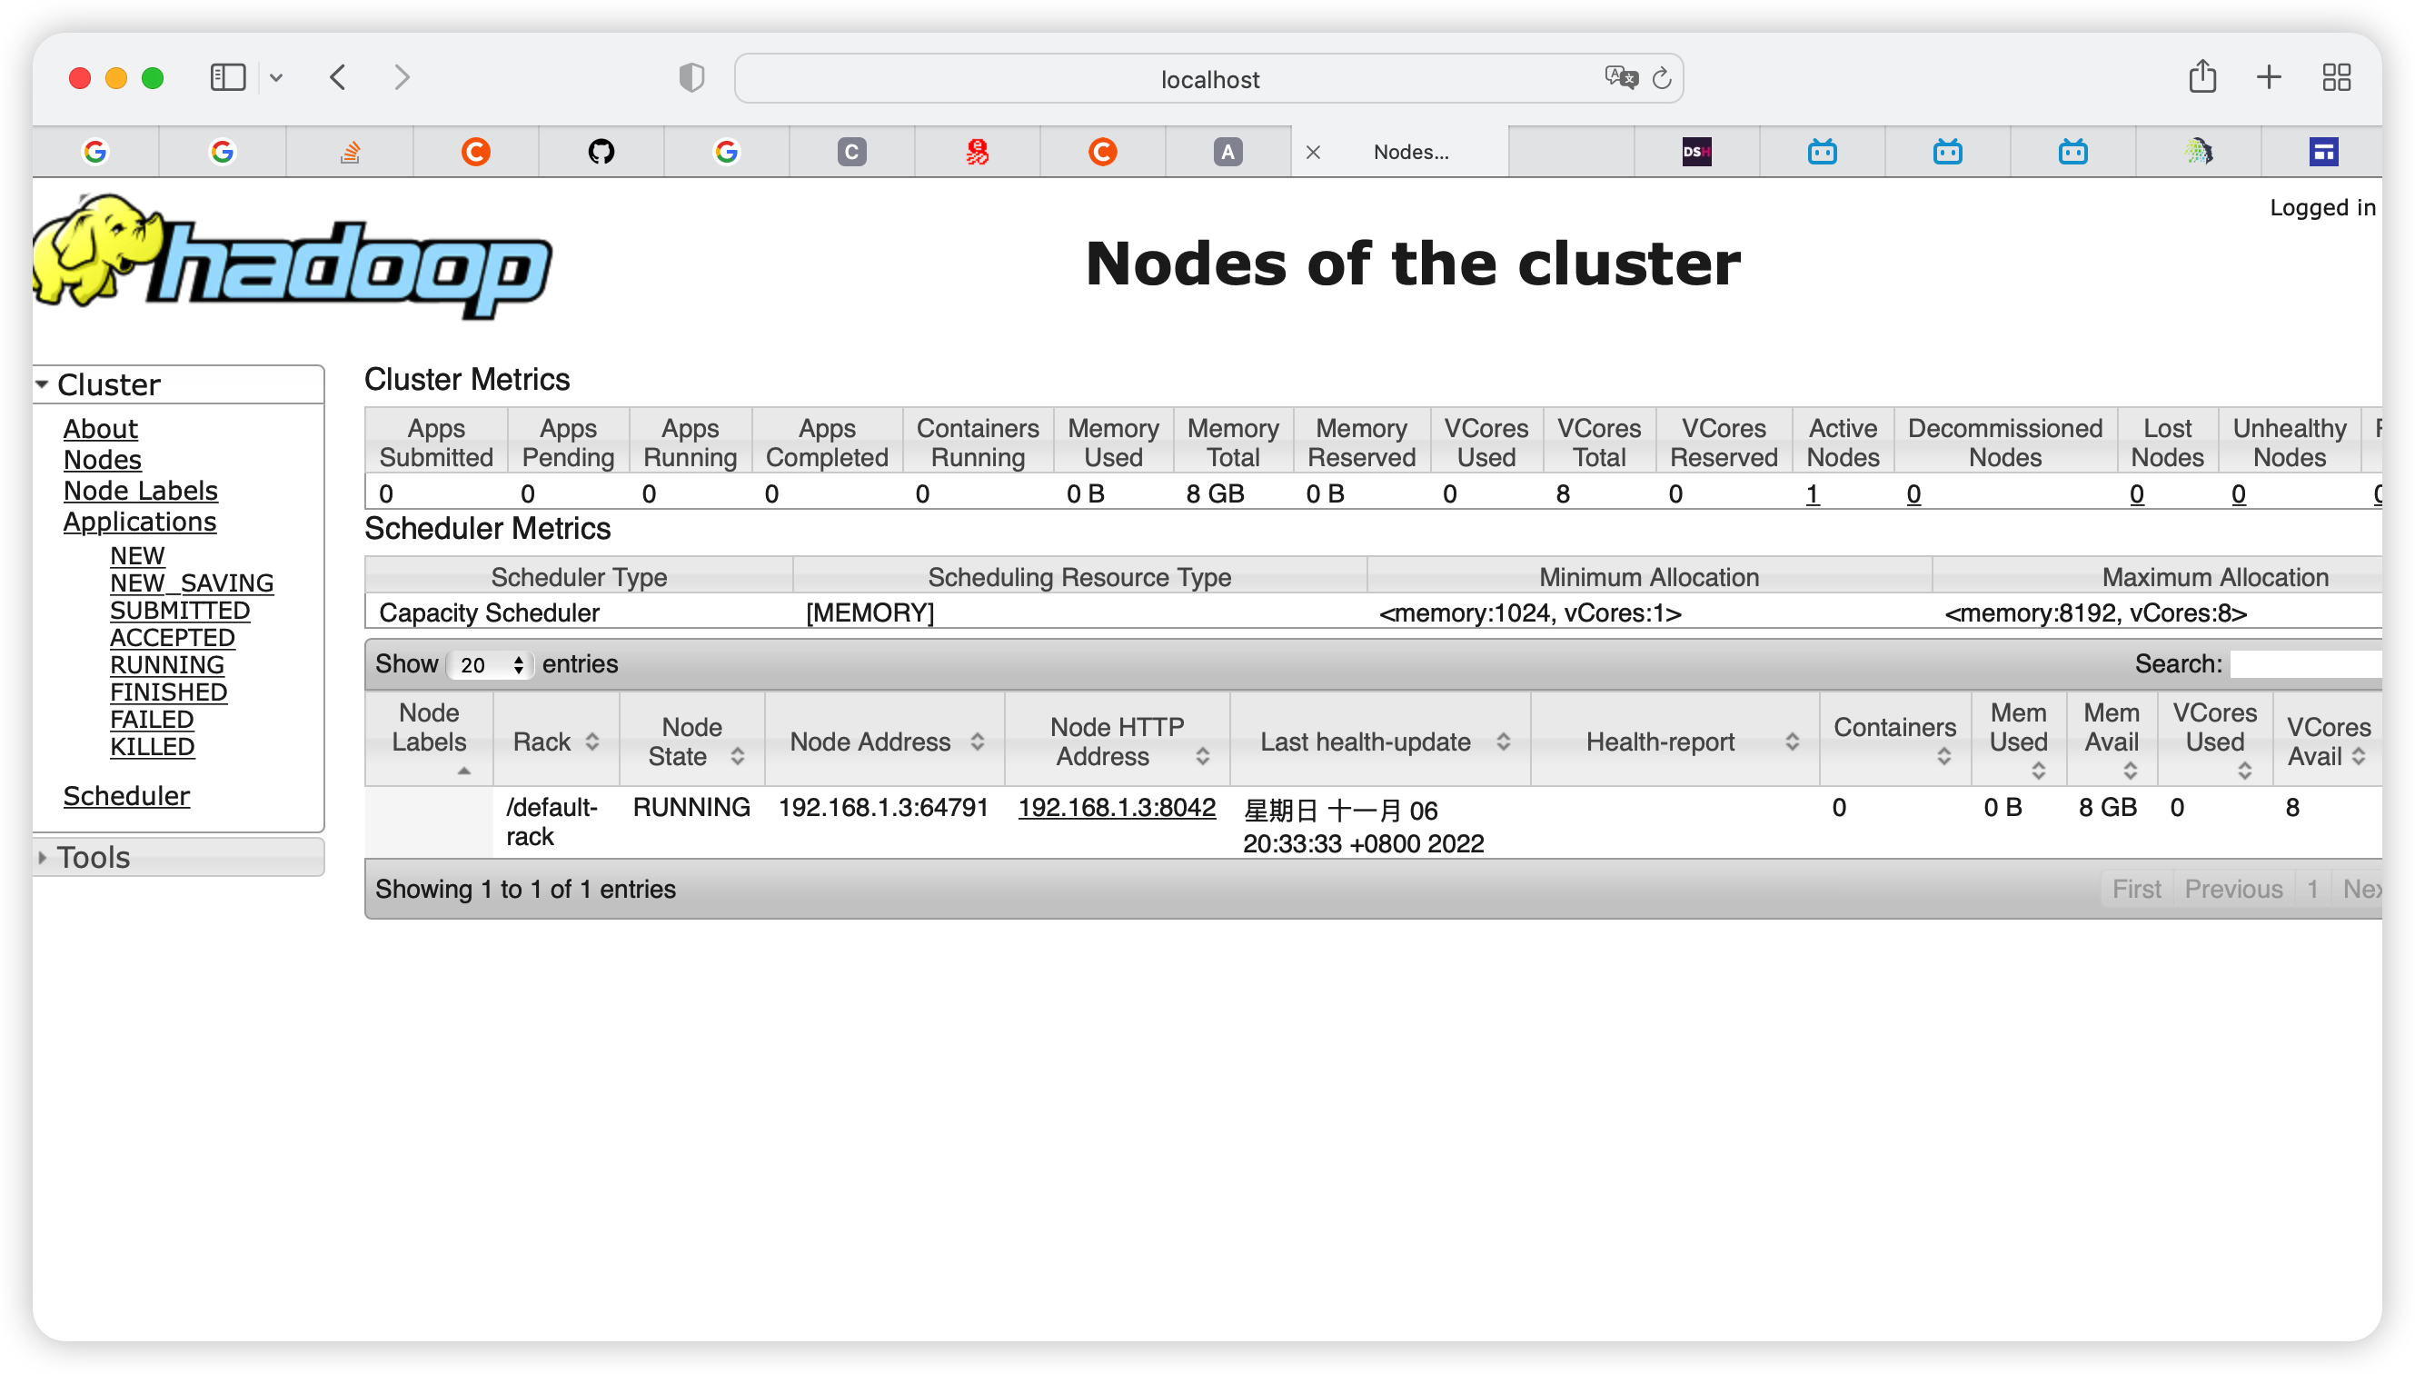Sort the table by Last health-update

(1381, 742)
